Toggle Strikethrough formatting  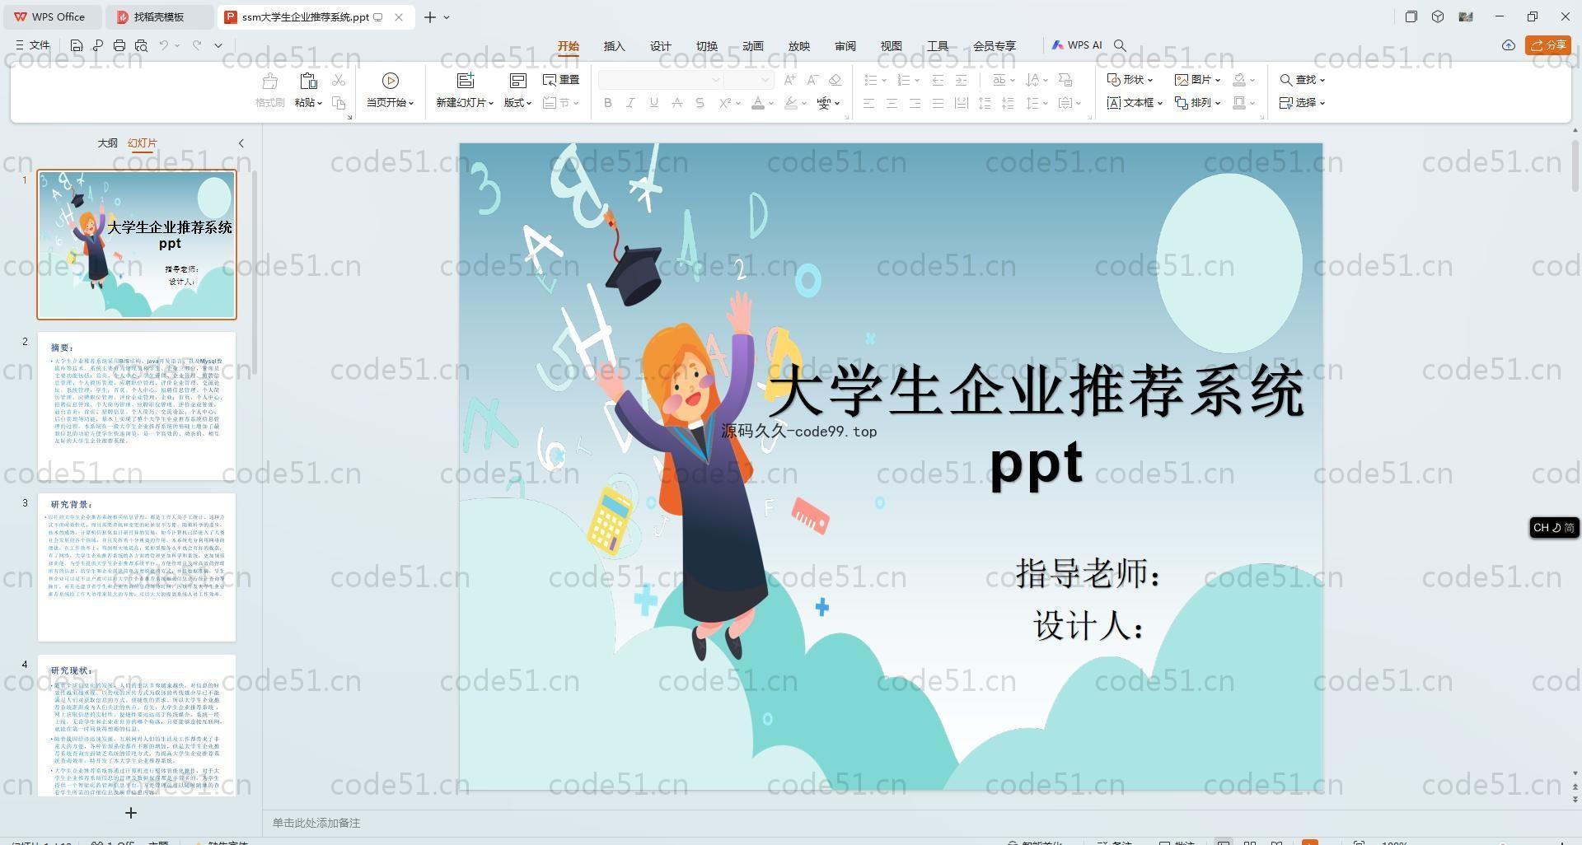(676, 103)
